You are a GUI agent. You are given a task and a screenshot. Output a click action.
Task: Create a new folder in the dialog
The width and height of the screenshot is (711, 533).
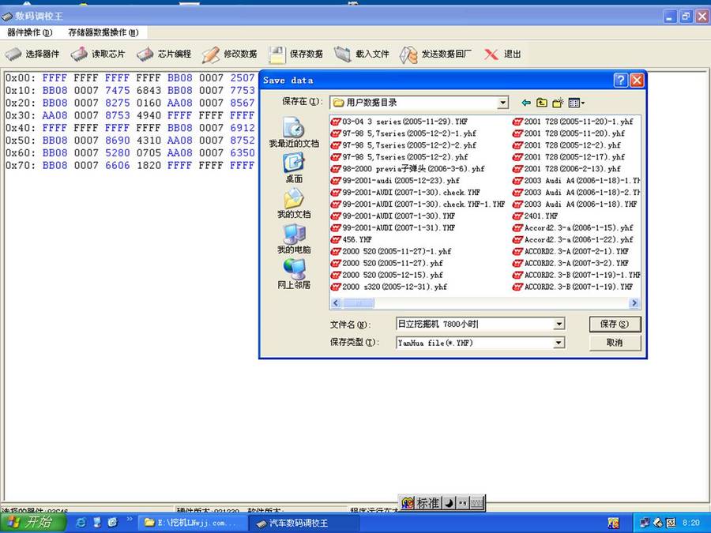click(558, 103)
